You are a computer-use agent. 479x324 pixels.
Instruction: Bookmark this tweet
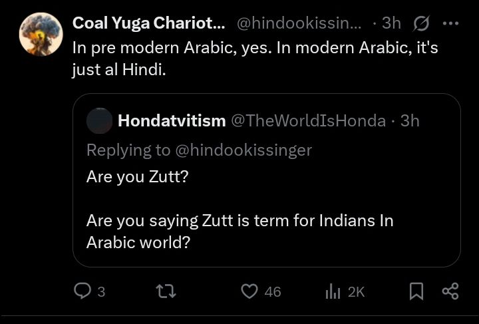[416, 291]
